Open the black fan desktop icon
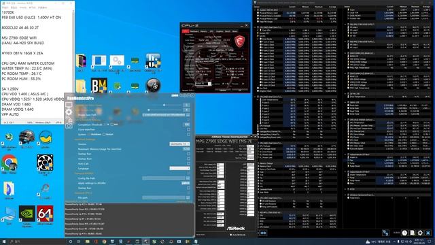The width and height of the screenshot is (435, 245). coord(45,163)
